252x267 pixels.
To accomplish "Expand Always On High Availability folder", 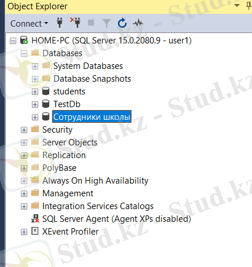I will pyautogui.click(x=24, y=181).
